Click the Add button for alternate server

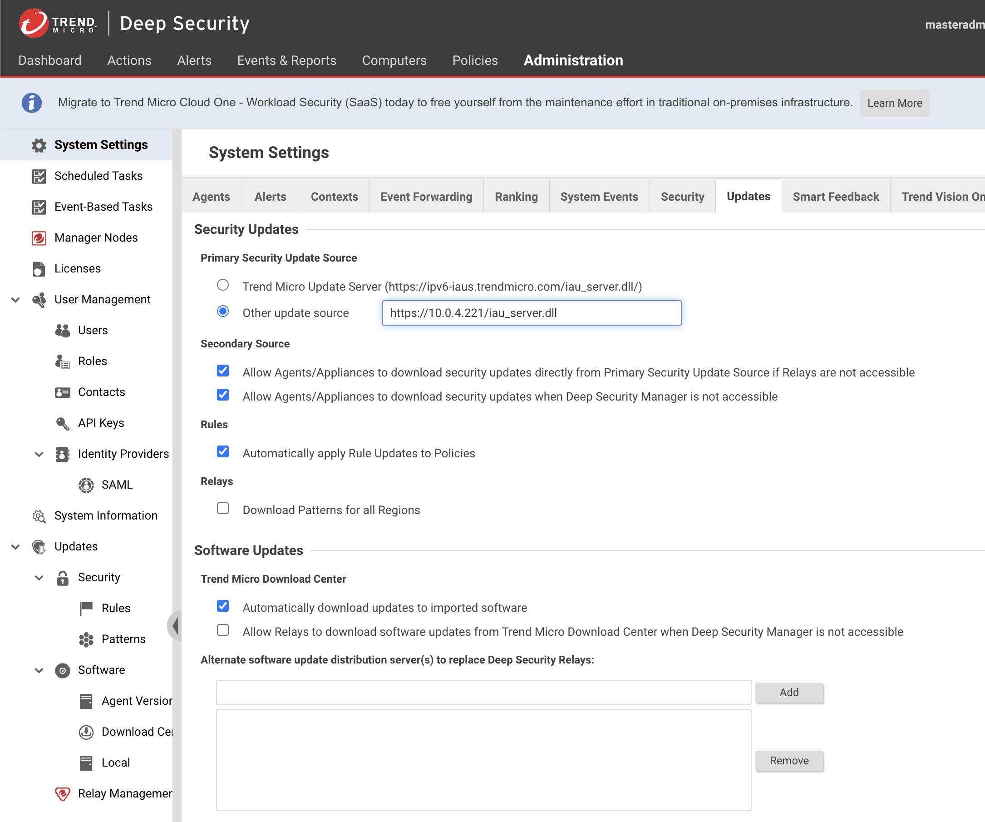click(x=788, y=692)
